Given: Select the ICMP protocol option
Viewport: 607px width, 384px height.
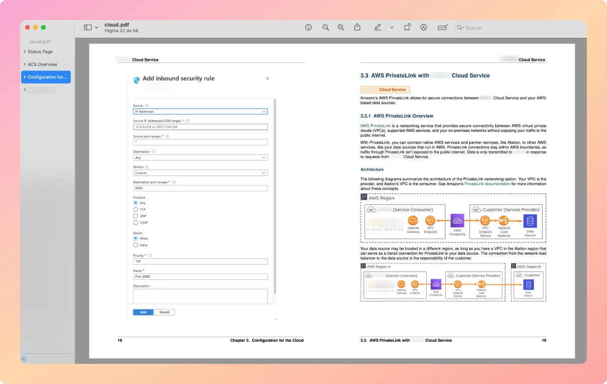Looking at the screenshot, I should click(135, 222).
